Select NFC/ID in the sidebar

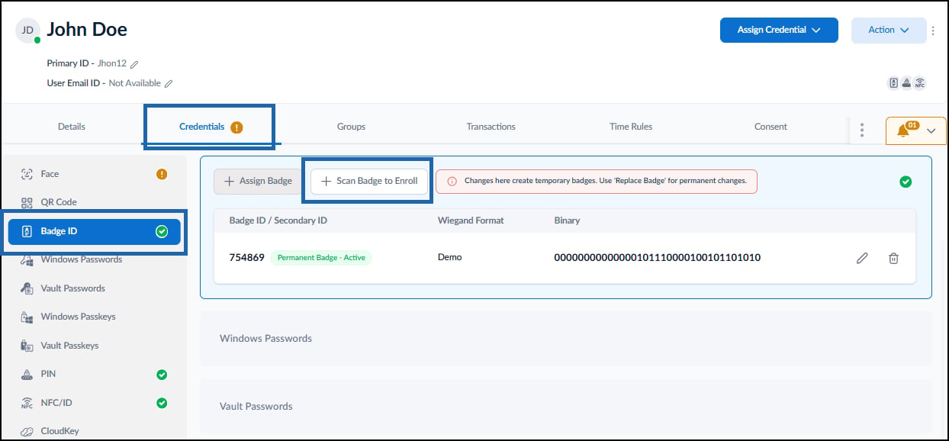[x=94, y=403]
